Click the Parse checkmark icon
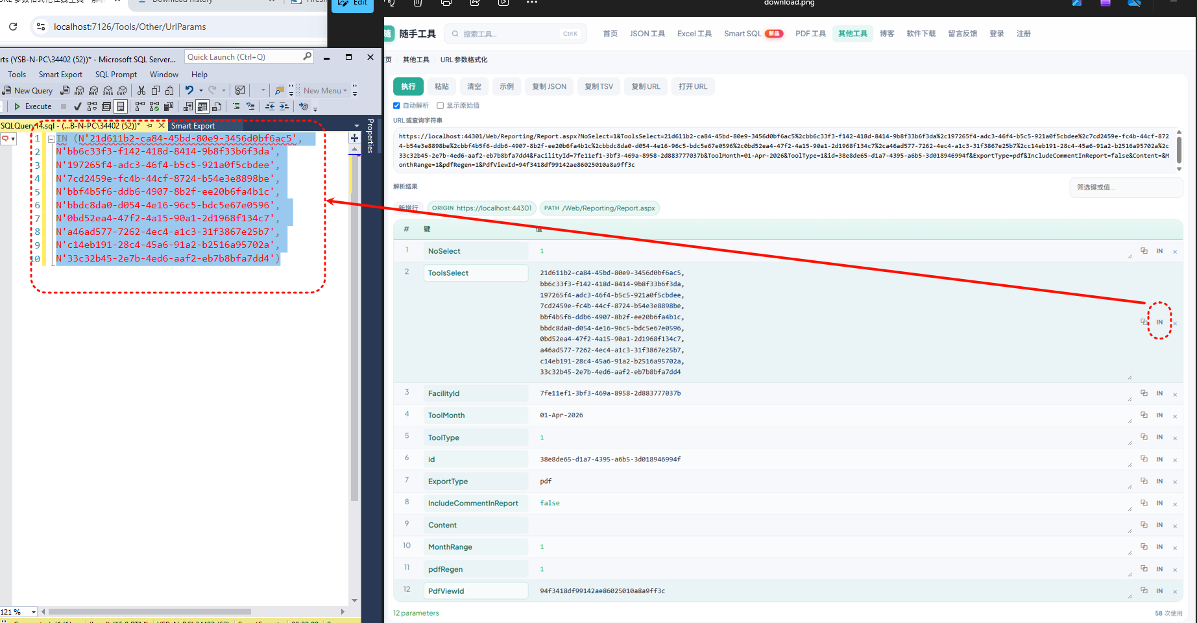 (78, 106)
